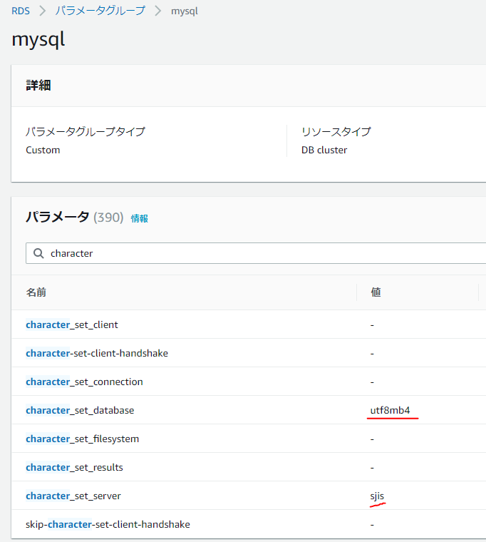
Task: Open character-set-client-handshake parameter
Action: [x=97, y=353]
